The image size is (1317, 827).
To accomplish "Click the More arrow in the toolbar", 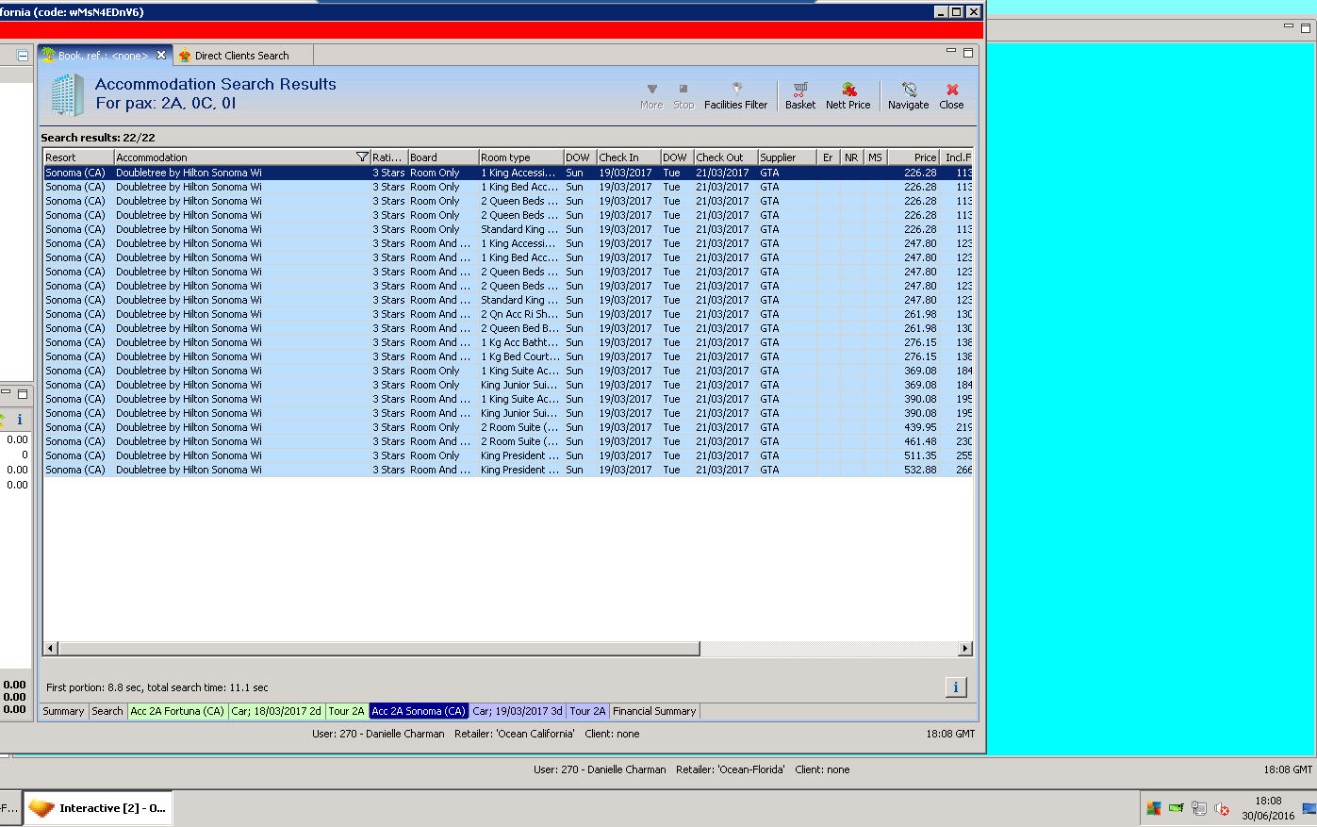I will point(651,96).
